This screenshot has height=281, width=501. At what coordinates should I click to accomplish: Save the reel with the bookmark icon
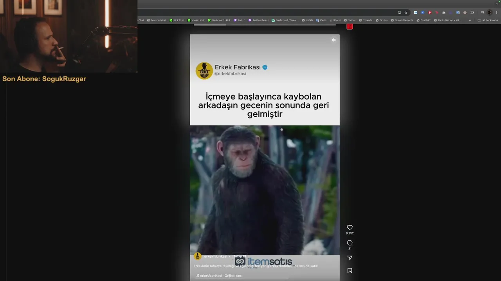coord(350,270)
